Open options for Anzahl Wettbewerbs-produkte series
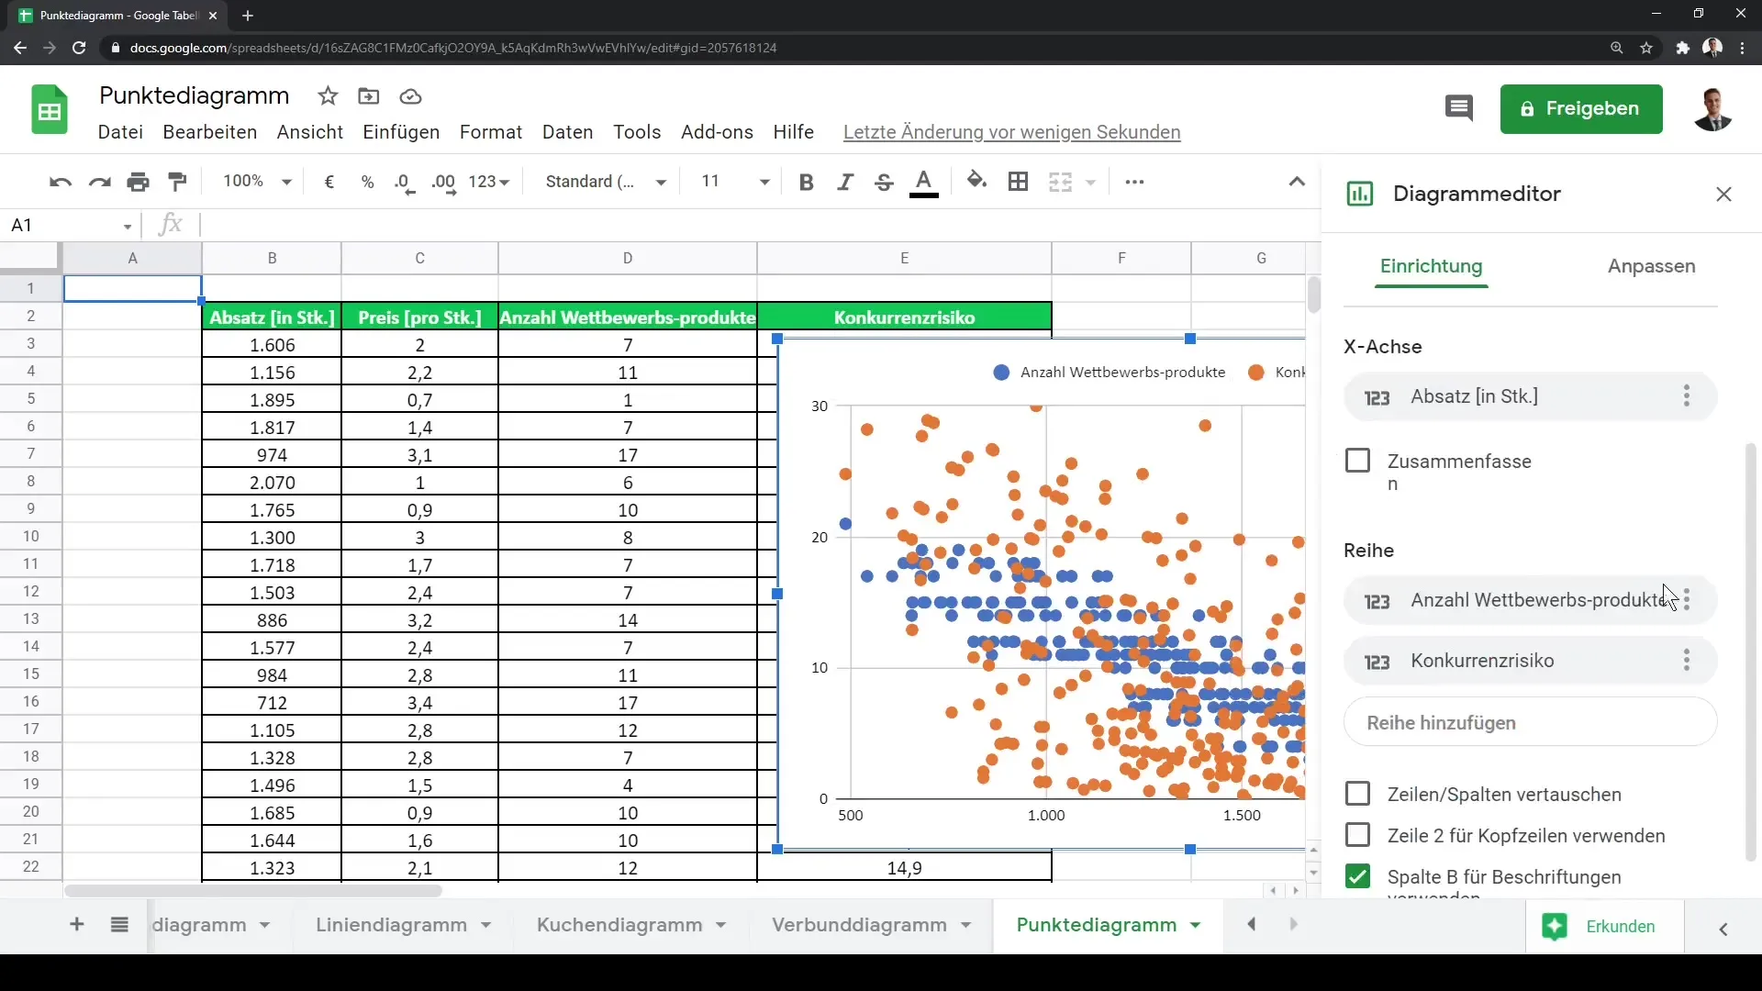1762x991 pixels. point(1687,600)
